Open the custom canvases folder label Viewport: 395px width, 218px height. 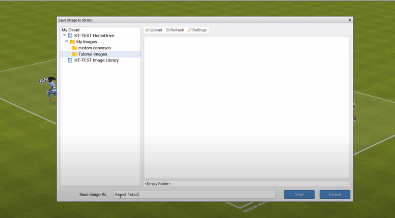(95, 48)
